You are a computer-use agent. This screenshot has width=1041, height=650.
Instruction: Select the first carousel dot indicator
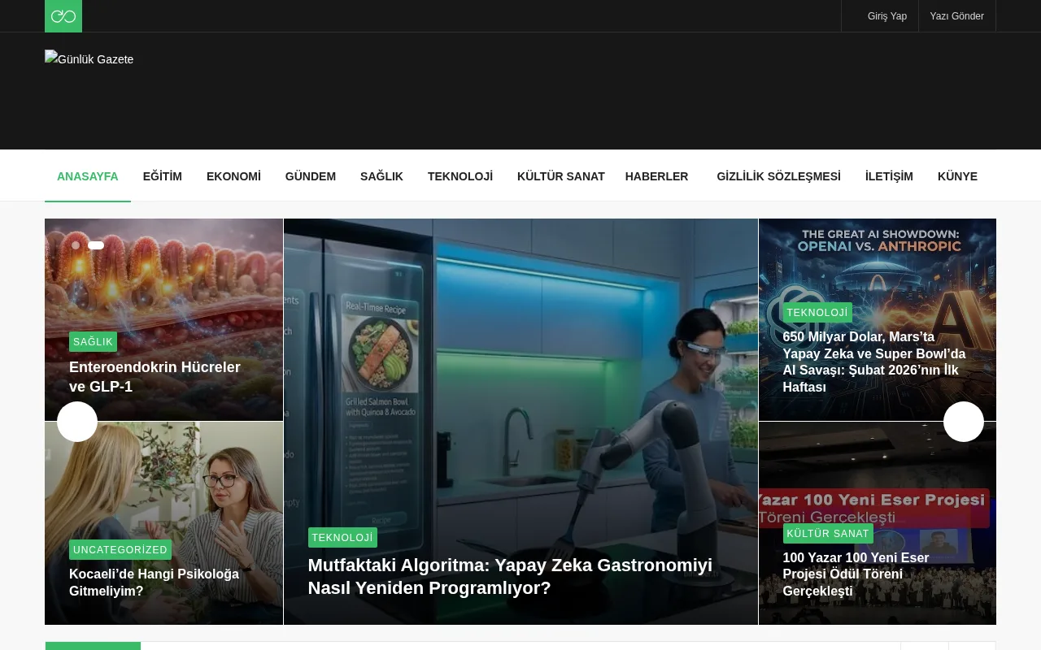pos(76,245)
